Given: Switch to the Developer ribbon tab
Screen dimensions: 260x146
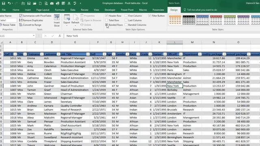Looking at the screenshot, I should coord(110,10).
